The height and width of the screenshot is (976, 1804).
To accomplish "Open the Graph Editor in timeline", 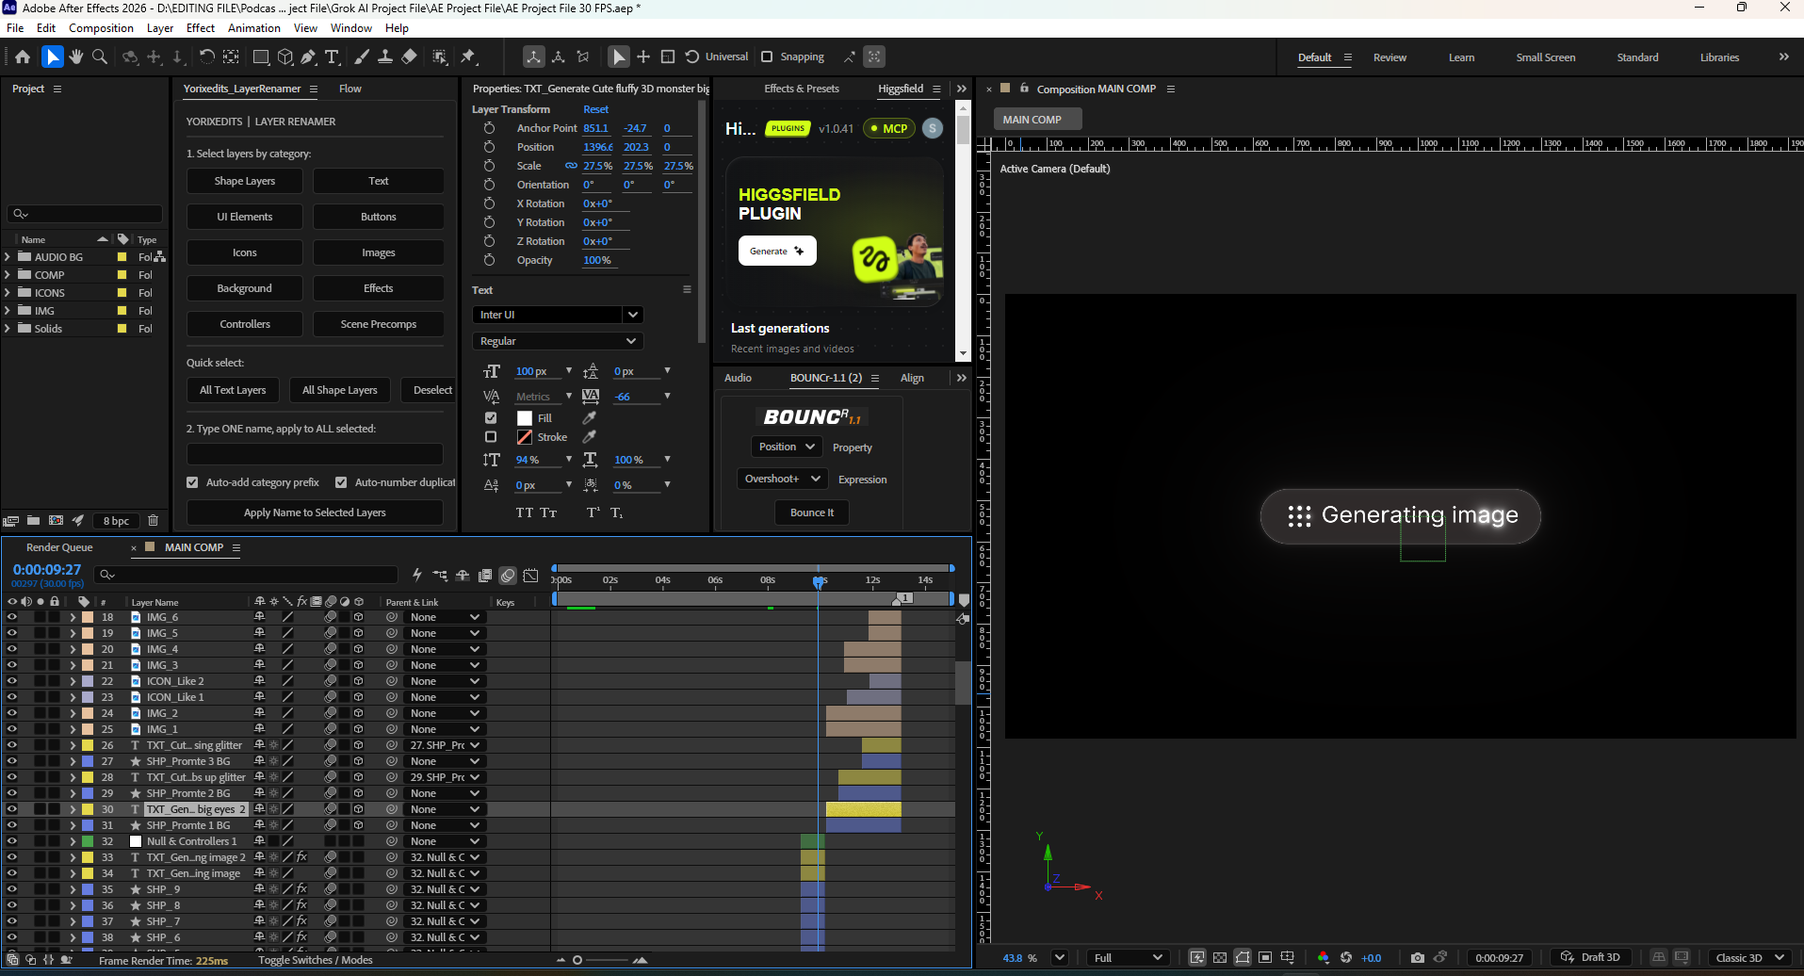I will pyautogui.click(x=531, y=575).
